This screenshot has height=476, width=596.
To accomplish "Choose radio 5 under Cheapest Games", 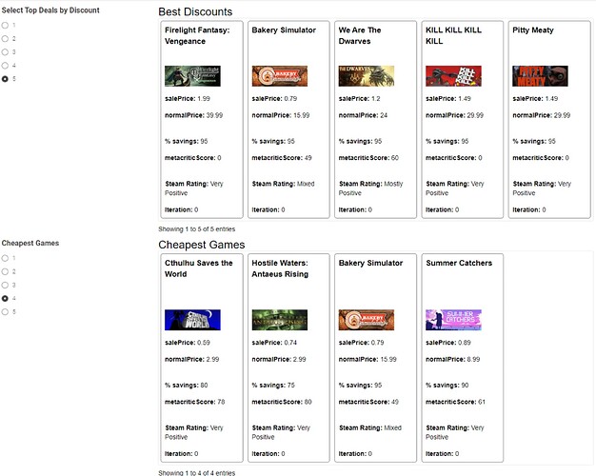I will point(5,311).
